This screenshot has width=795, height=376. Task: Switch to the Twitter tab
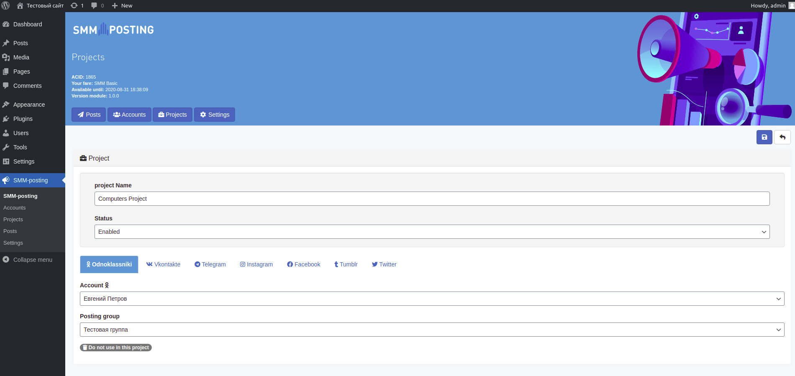384,264
